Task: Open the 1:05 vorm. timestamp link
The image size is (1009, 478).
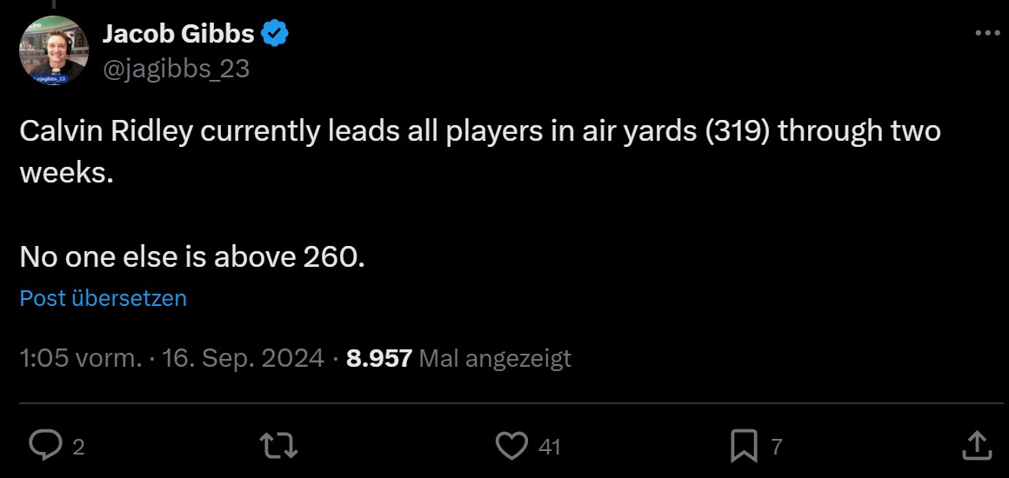Action: 81,358
